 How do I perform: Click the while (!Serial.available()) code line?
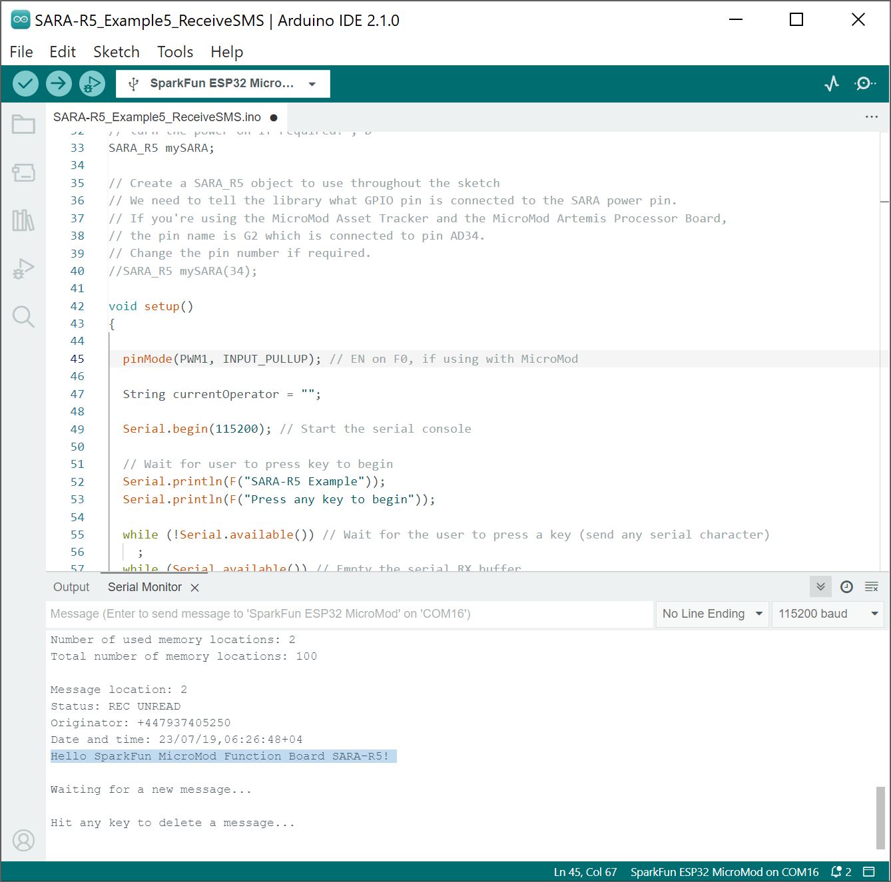click(446, 535)
